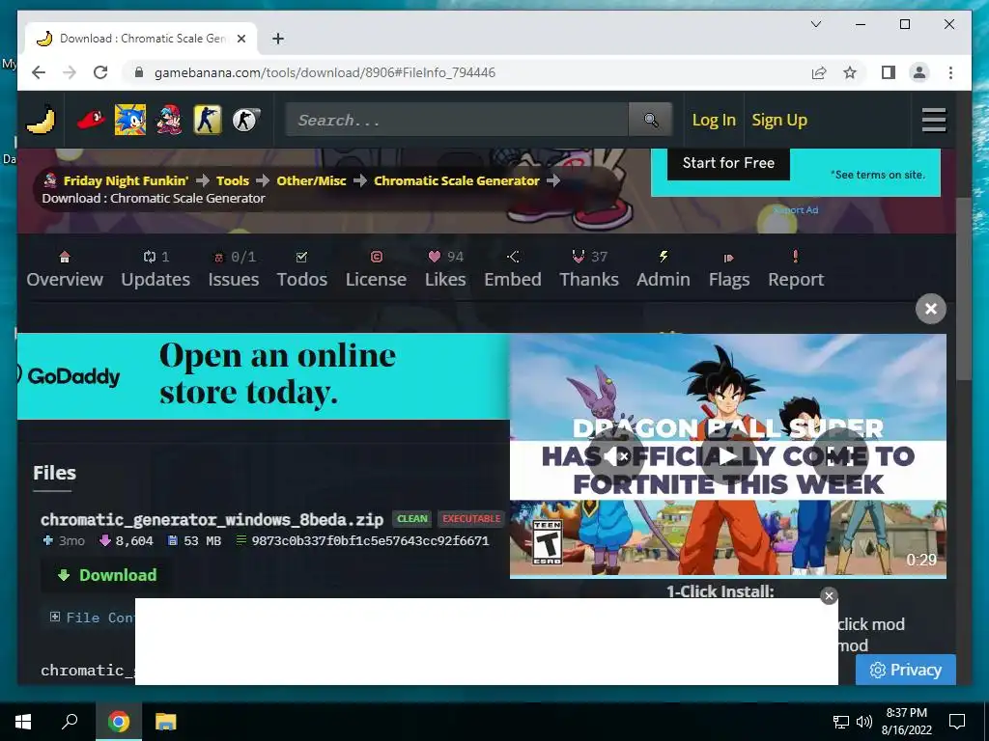
Task: Click the CLEAN badge
Action: coord(411,518)
